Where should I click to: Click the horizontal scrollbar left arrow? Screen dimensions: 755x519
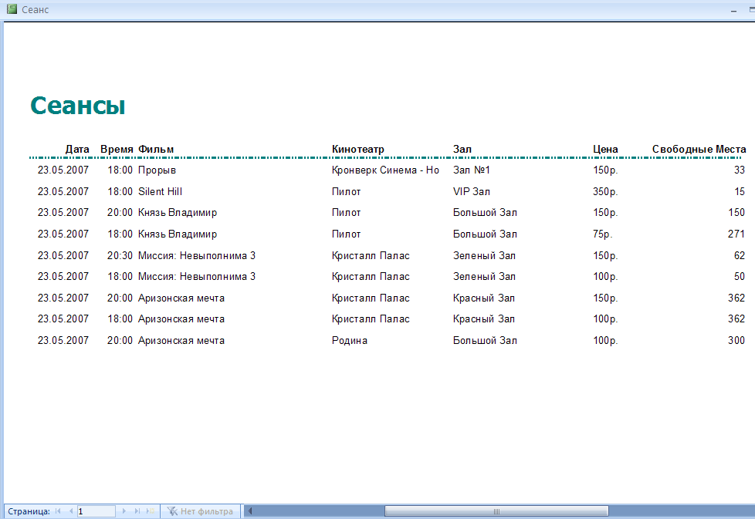coord(250,511)
